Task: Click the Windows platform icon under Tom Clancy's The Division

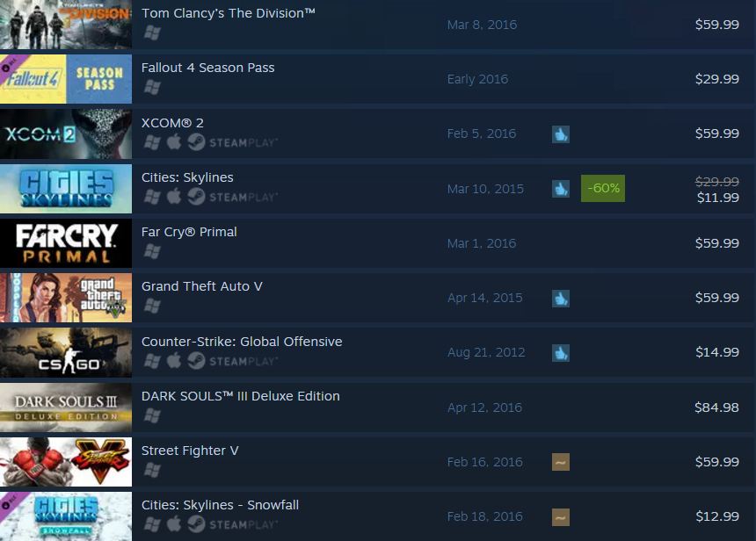Action: click(152, 32)
